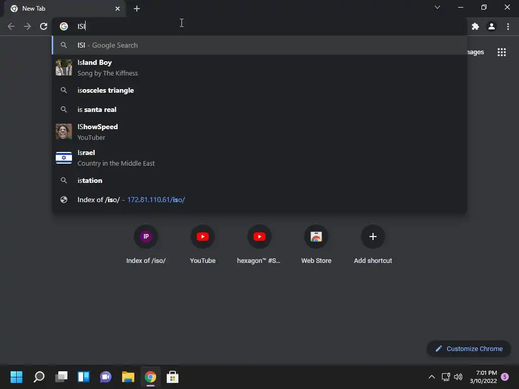This screenshot has width=519, height=389.
Task: Click the network tray icon
Action: coord(446,377)
